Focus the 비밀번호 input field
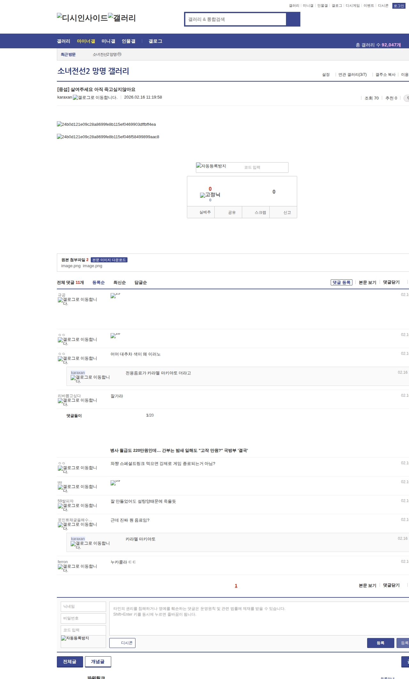Viewport: 409px width, 679px height. (83, 619)
